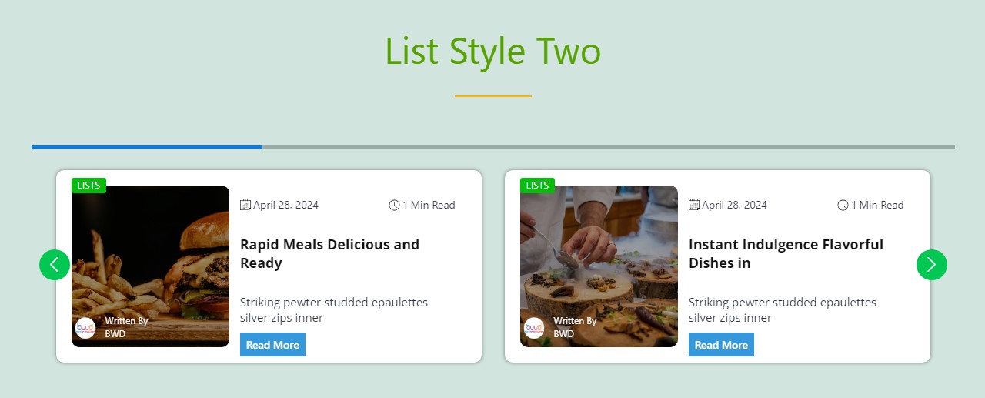Click the blue carousel progress bar segment

click(x=147, y=146)
